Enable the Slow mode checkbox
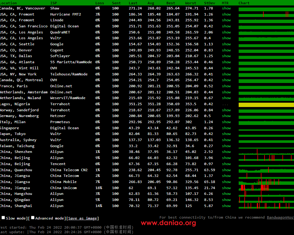The width and height of the screenshot is (294, 235). point(3,218)
